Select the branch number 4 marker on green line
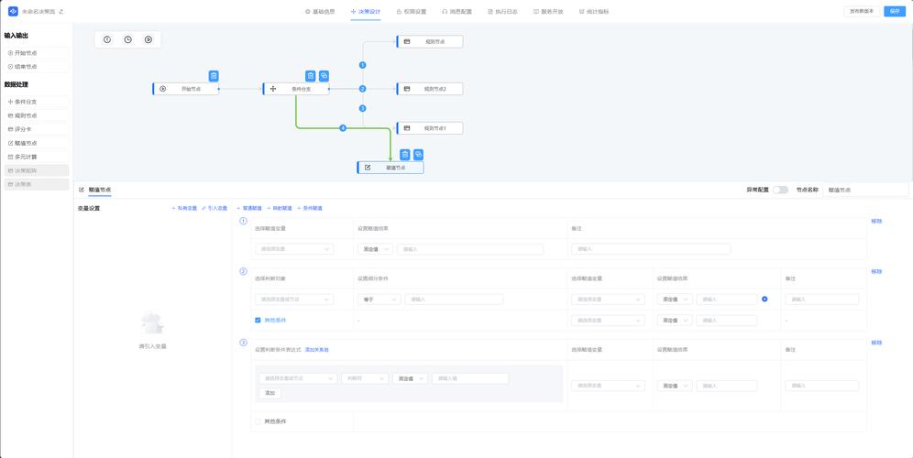Screen dimensions: 913x458 tap(343, 128)
